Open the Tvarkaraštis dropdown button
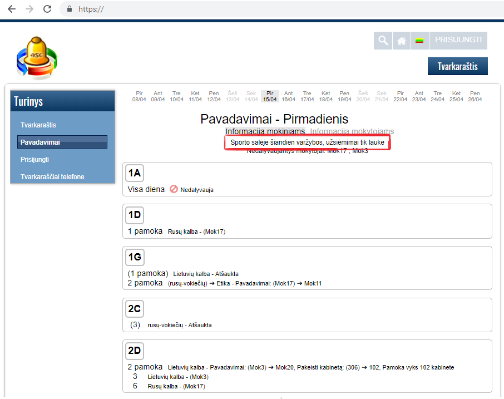Viewport: 504px width, 399px height. [457, 66]
